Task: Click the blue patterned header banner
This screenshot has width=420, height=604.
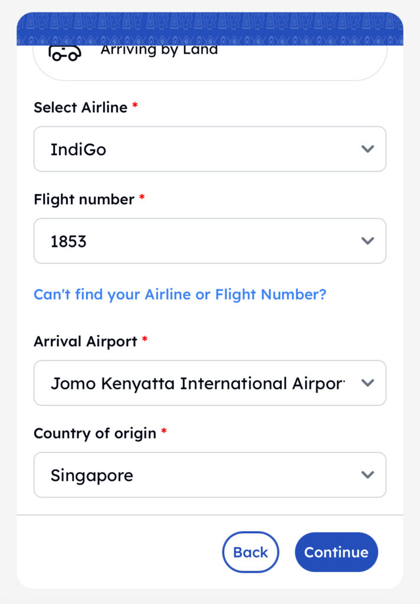Action: click(209, 28)
